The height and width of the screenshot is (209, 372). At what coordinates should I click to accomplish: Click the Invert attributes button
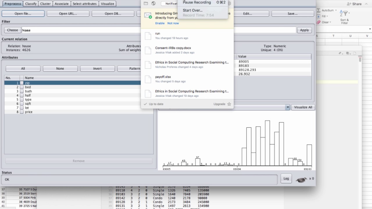[97, 69]
